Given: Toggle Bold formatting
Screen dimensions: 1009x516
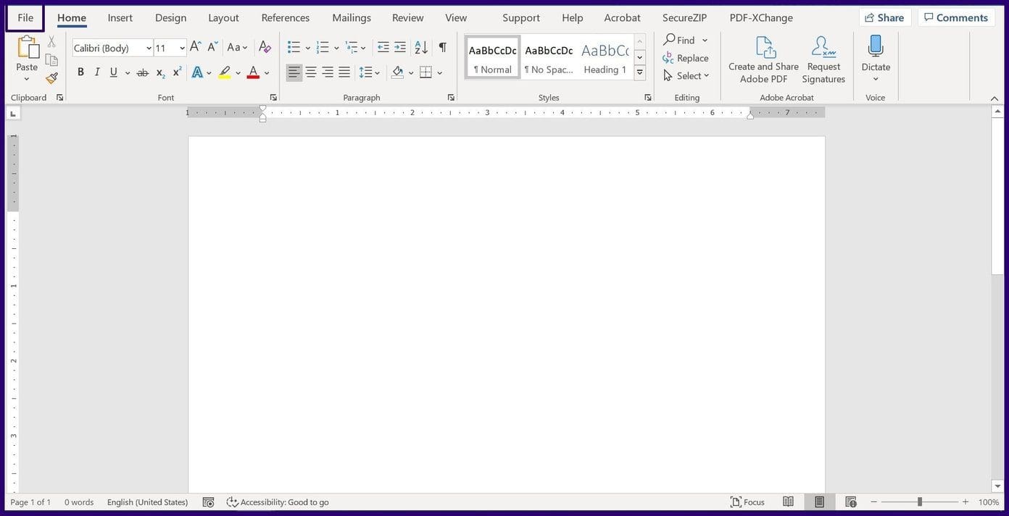Looking at the screenshot, I should 80,72.
